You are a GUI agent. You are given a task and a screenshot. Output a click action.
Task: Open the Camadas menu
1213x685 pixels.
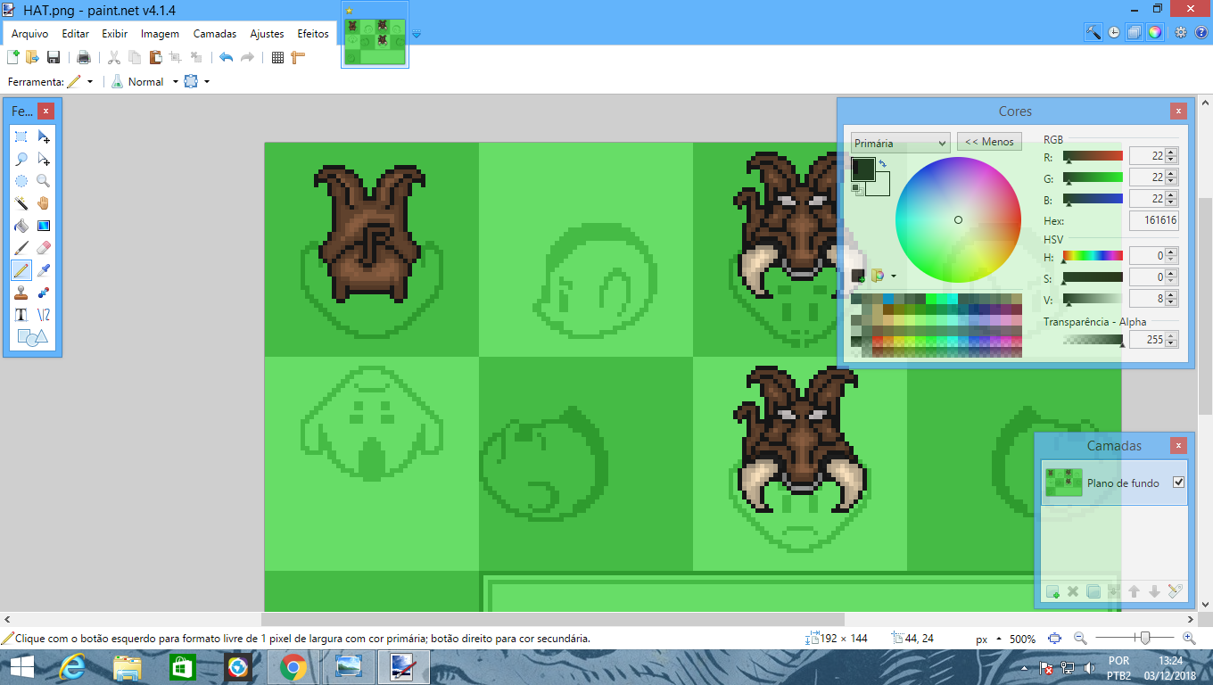(215, 34)
